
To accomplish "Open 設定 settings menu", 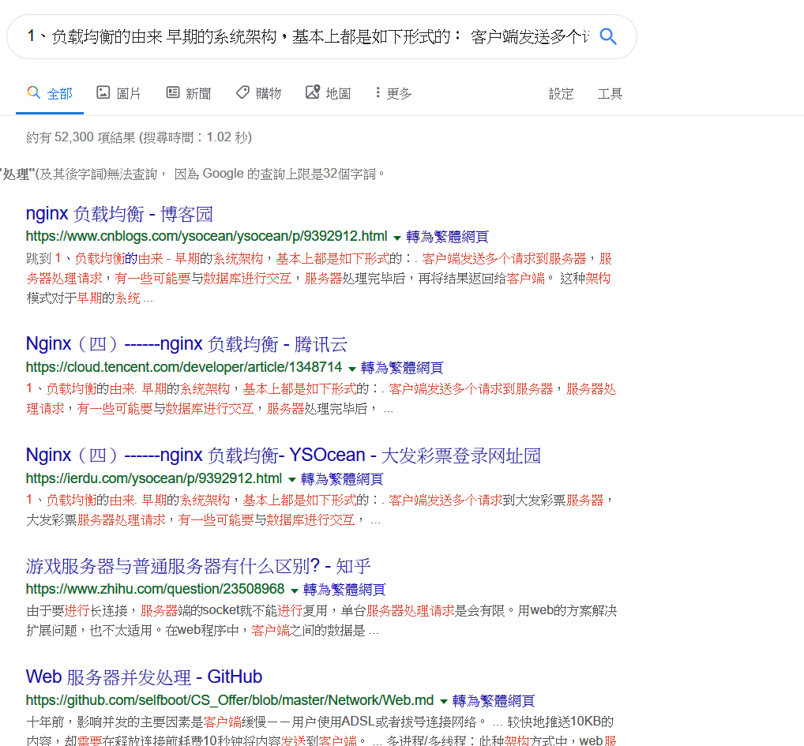I will pos(561,94).
